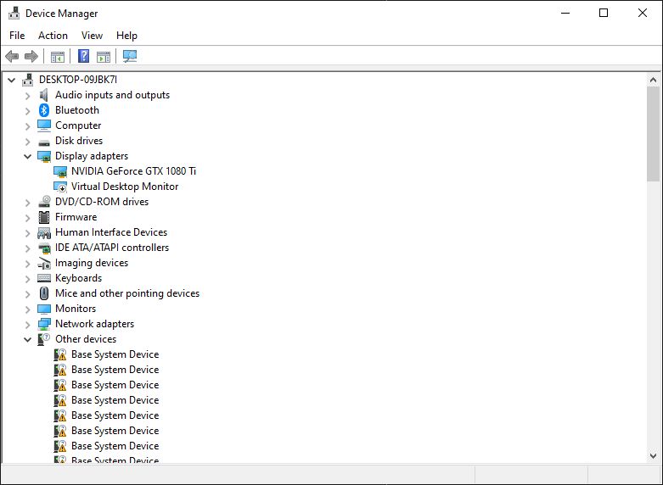Select the Human Interface Devices label
The image size is (663, 485).
(110, 232)
